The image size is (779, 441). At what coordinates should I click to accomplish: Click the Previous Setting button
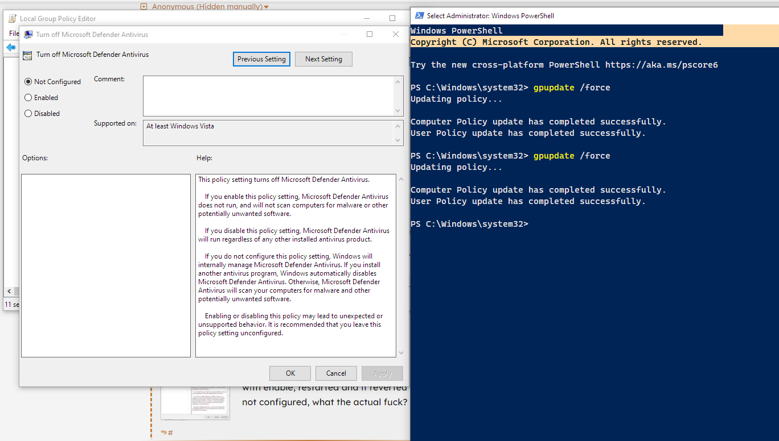pos(261,59)
